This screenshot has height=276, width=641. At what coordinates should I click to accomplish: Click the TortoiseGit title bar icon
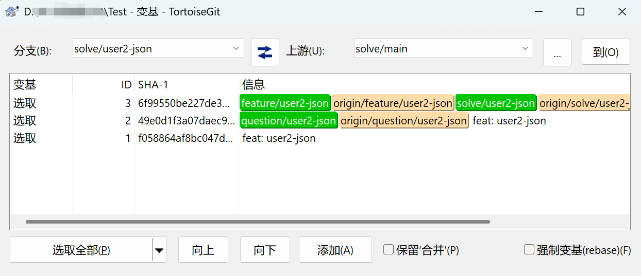[11, 11]
